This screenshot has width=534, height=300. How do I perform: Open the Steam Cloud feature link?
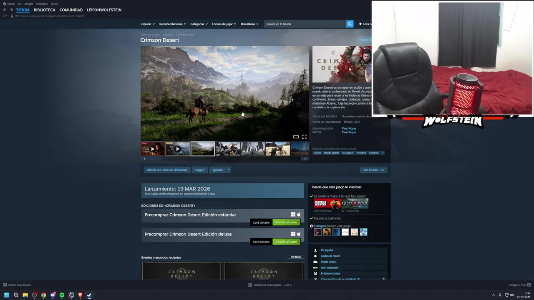pos(328,262)
